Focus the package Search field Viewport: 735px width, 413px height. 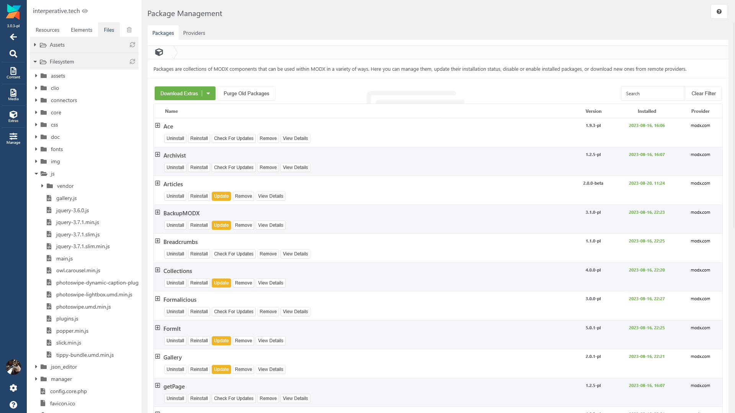click(652, 93)
